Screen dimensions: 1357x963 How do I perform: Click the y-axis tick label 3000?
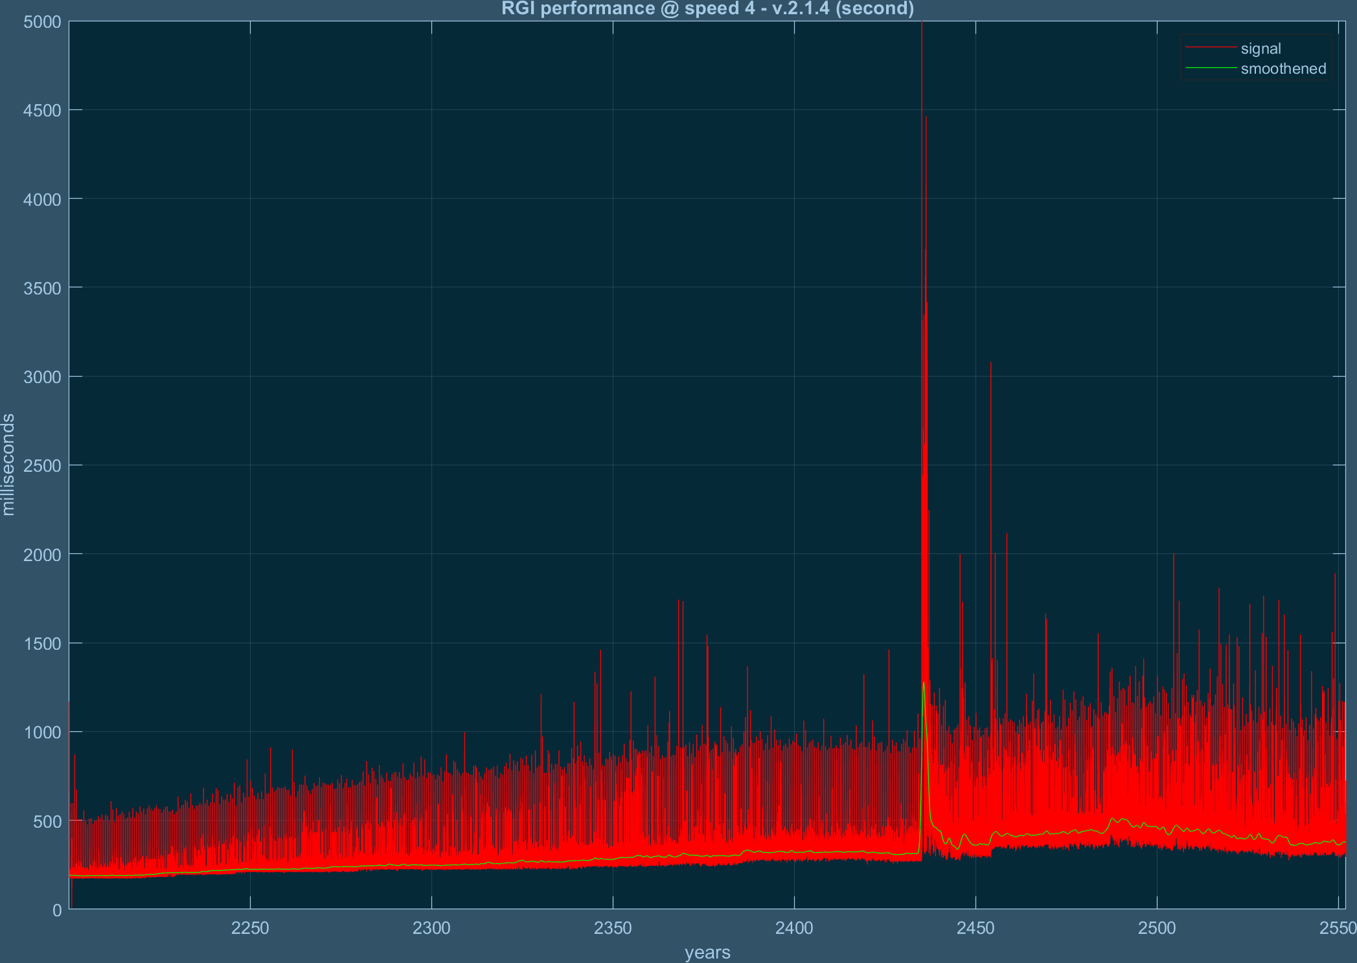coord(42,377)
